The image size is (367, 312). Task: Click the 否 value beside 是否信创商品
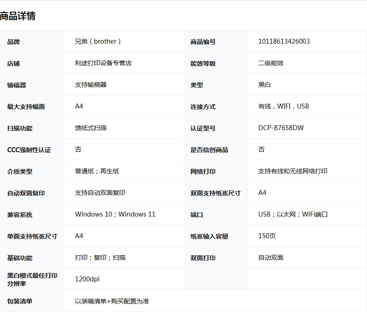(261, 149)
